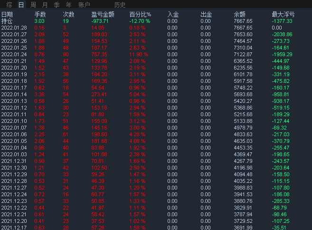Select the 2021.12.24 date row

pyautogui.click(x=14, y=194)
